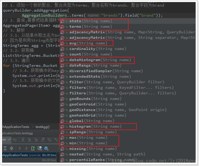Choose geoDistance with GeoPoint origin completion
The image size is (199, 166).
[128, 110]
